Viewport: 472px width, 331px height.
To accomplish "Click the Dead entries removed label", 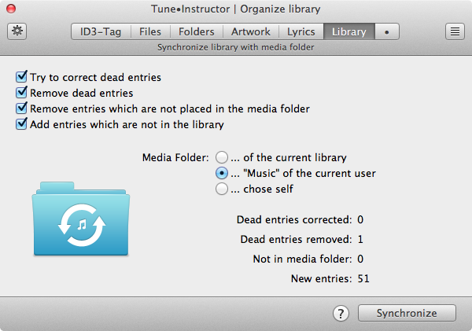I will (296, 239).
